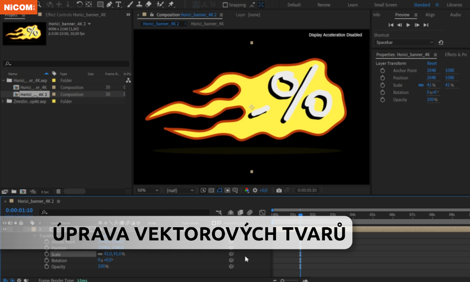Toggle constrain proportions link in Properties Scale
The height and width of the screenshot is (282, 470).
pos(421,85)
